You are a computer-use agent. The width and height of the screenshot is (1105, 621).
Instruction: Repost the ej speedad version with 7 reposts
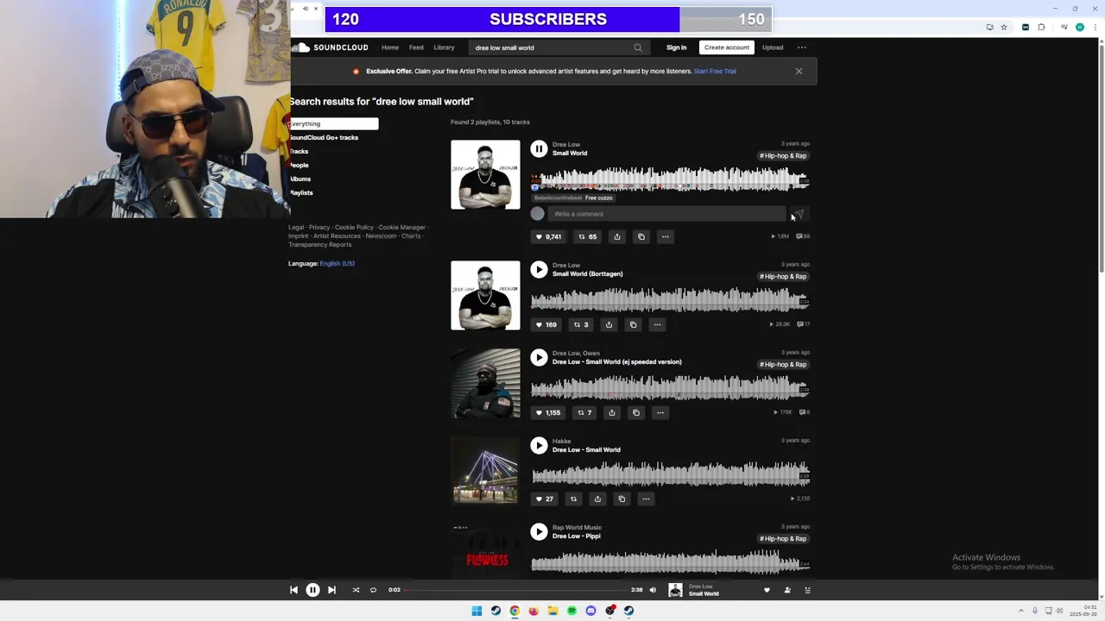584,412
